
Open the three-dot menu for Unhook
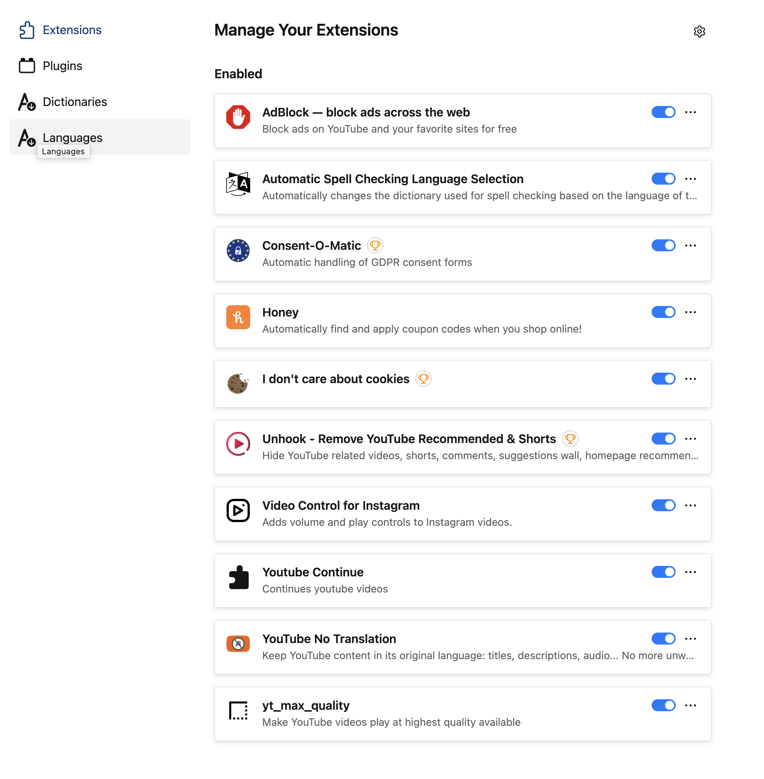click(690, 439)
